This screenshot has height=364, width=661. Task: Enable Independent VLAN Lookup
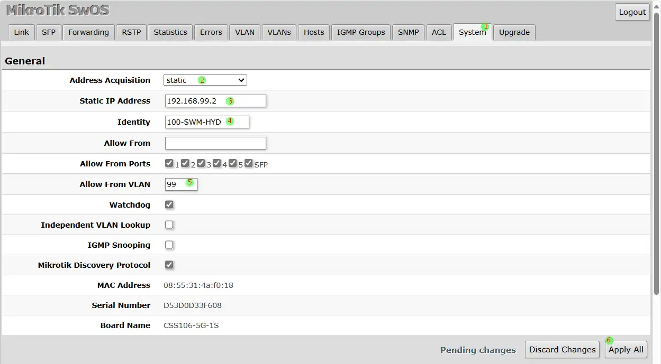(x=169, y=225)
